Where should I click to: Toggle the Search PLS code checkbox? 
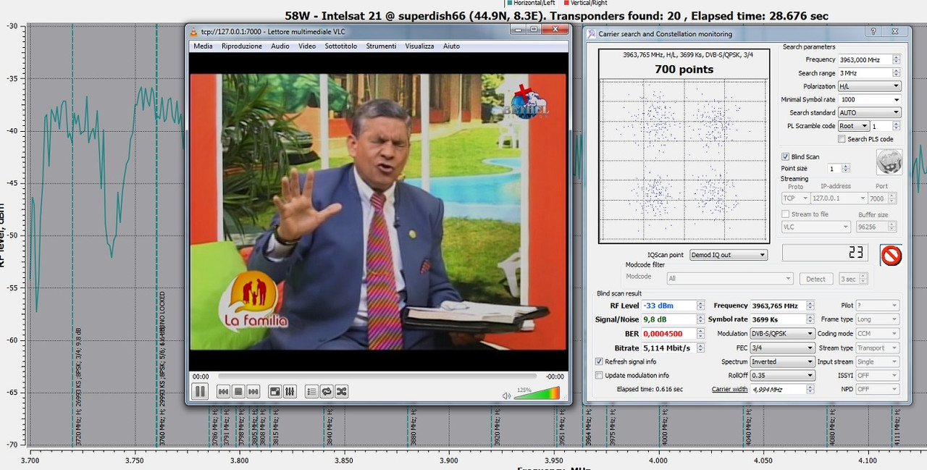[842, 139]
